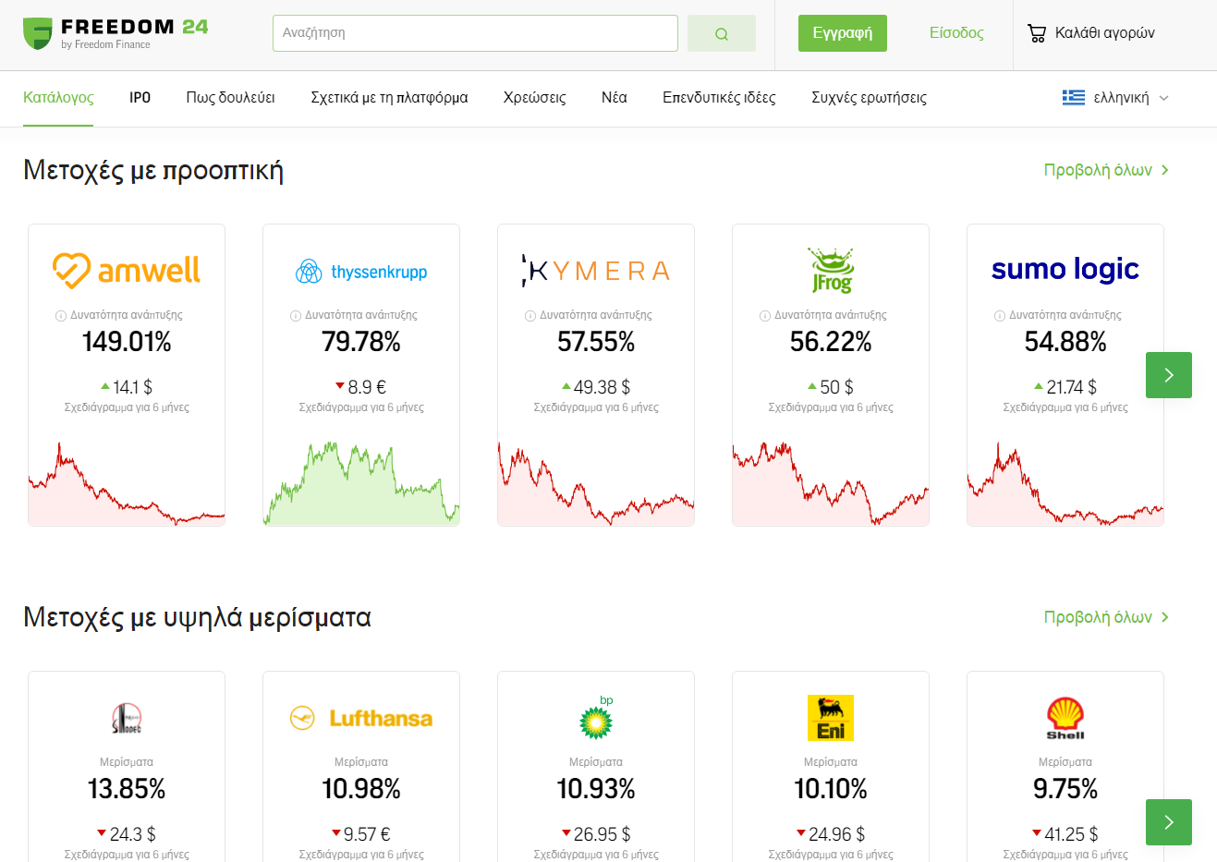
Task: Focus the Αναζήτηση search field
Action: [475, 33]
